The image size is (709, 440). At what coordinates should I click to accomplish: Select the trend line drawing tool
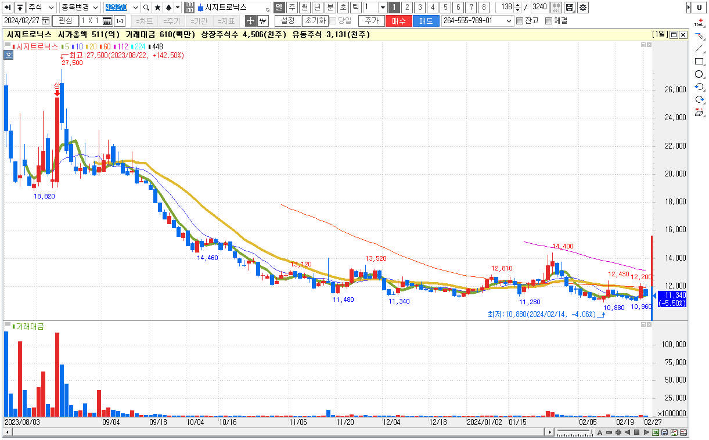[699, 49]
